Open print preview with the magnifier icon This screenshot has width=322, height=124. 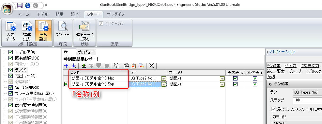point(63,30)
